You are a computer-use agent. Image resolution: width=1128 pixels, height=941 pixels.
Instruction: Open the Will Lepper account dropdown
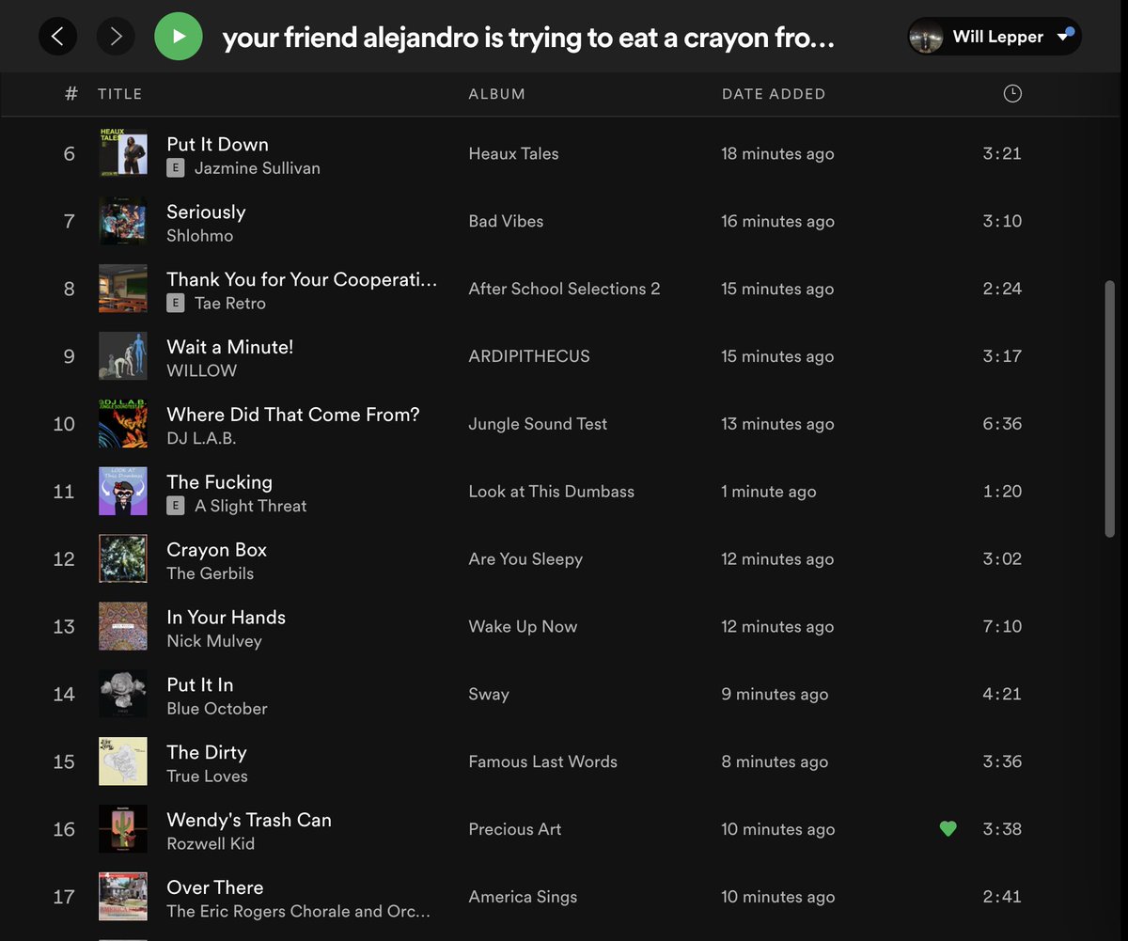[x=995, y=37]
